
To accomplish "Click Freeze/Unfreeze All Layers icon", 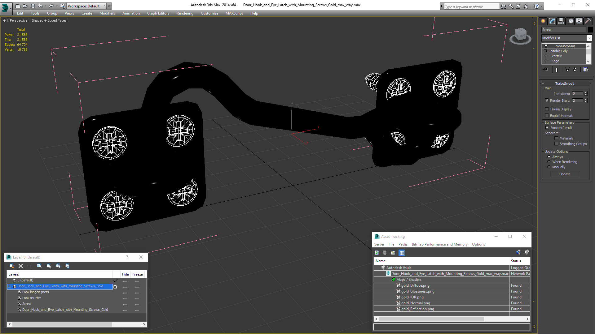I will [x=67, y=266].
